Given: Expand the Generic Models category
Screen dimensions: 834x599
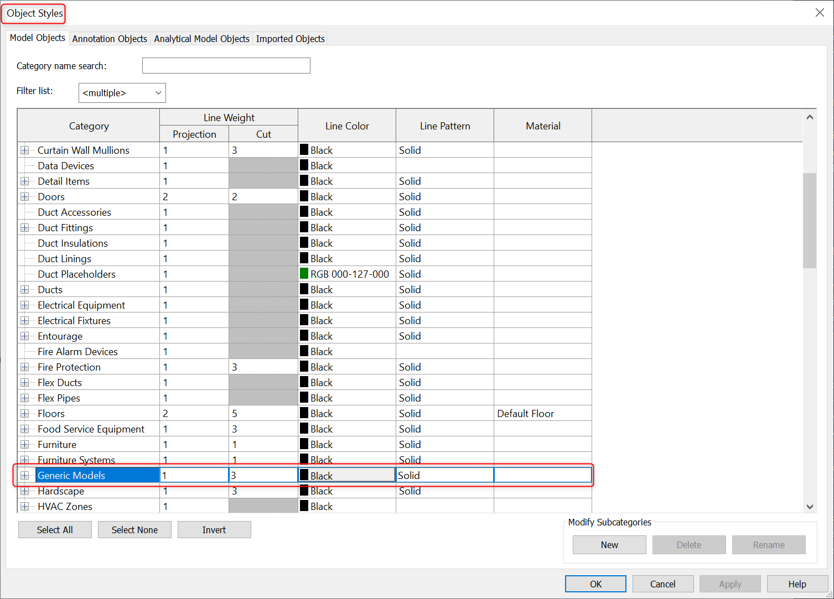Looking at the screenshot, I should point(25,476).
